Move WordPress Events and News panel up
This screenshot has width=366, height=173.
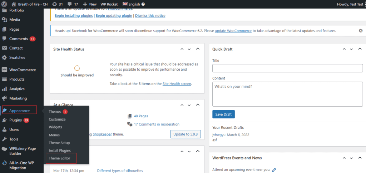tap(344, 158)
